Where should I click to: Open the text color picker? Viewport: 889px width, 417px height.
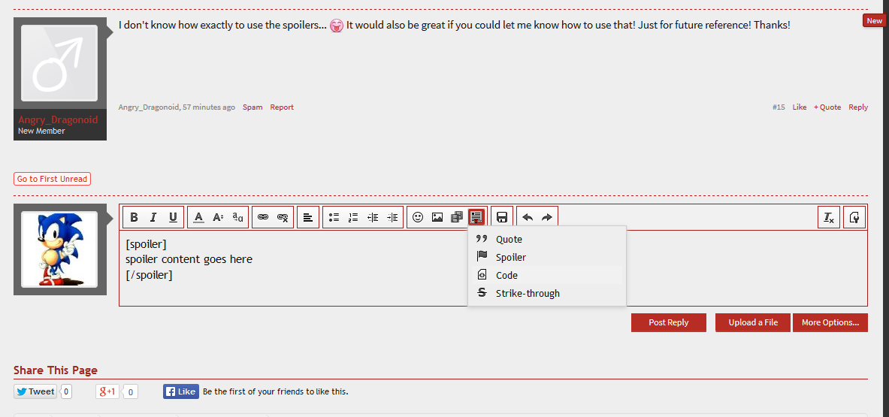tap(198, 217)
